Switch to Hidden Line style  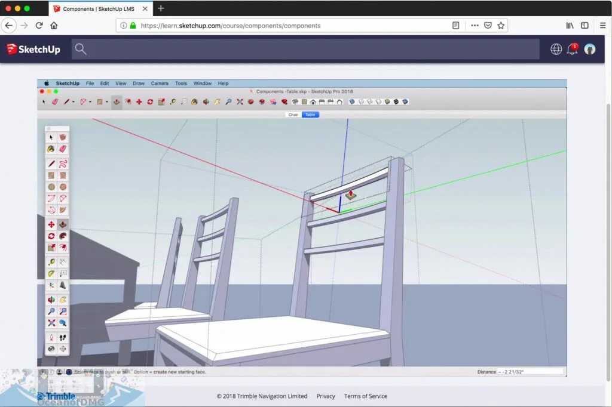[378, 101]
